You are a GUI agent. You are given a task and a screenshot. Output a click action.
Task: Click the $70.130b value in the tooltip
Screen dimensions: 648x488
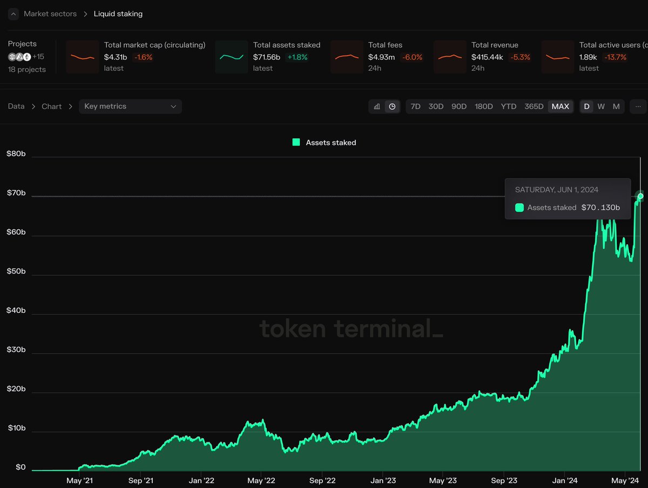pos(600,208)
